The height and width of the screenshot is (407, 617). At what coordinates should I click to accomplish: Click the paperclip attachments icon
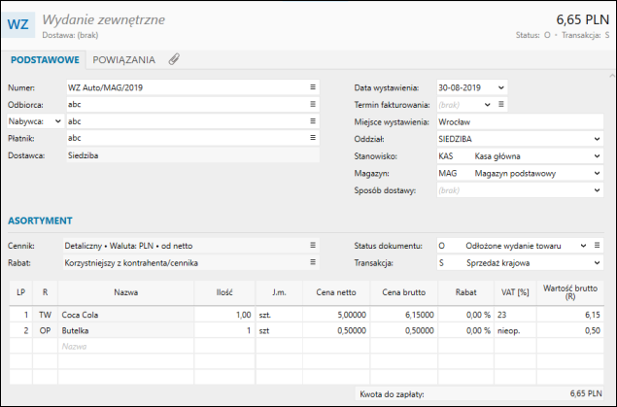click(174, 59)
